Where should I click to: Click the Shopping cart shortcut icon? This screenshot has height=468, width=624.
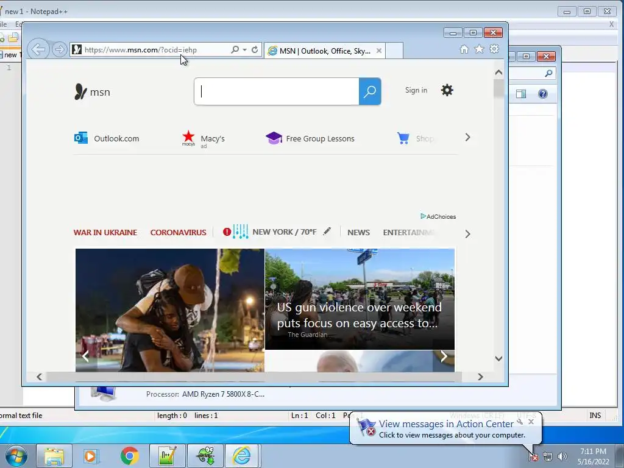[x=403, y=138]
